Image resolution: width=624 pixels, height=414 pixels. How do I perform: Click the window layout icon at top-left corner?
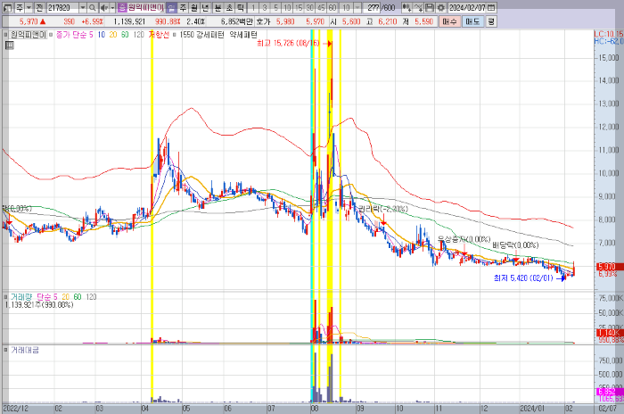[x=7, y=7]
